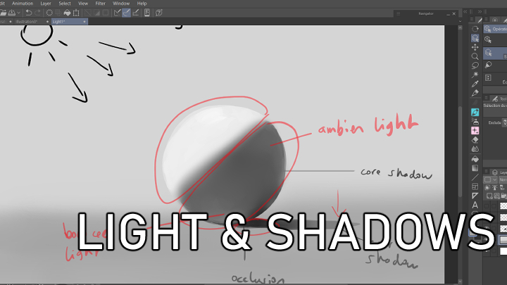Expand panel dock with right double chevron

point(480,12)
